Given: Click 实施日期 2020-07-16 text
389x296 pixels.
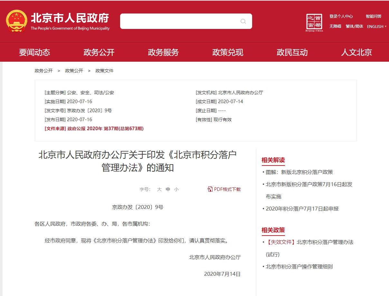Looking at the screenshot, I should [68, 102].
